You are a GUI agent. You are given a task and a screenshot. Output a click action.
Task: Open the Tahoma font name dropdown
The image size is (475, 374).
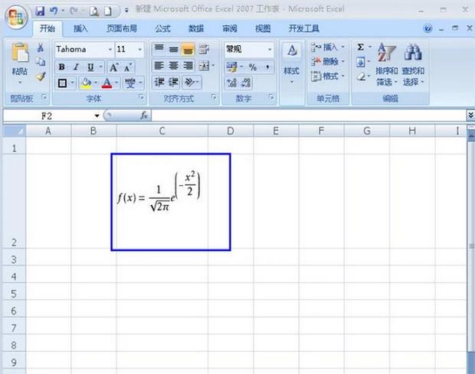[106, 49]
